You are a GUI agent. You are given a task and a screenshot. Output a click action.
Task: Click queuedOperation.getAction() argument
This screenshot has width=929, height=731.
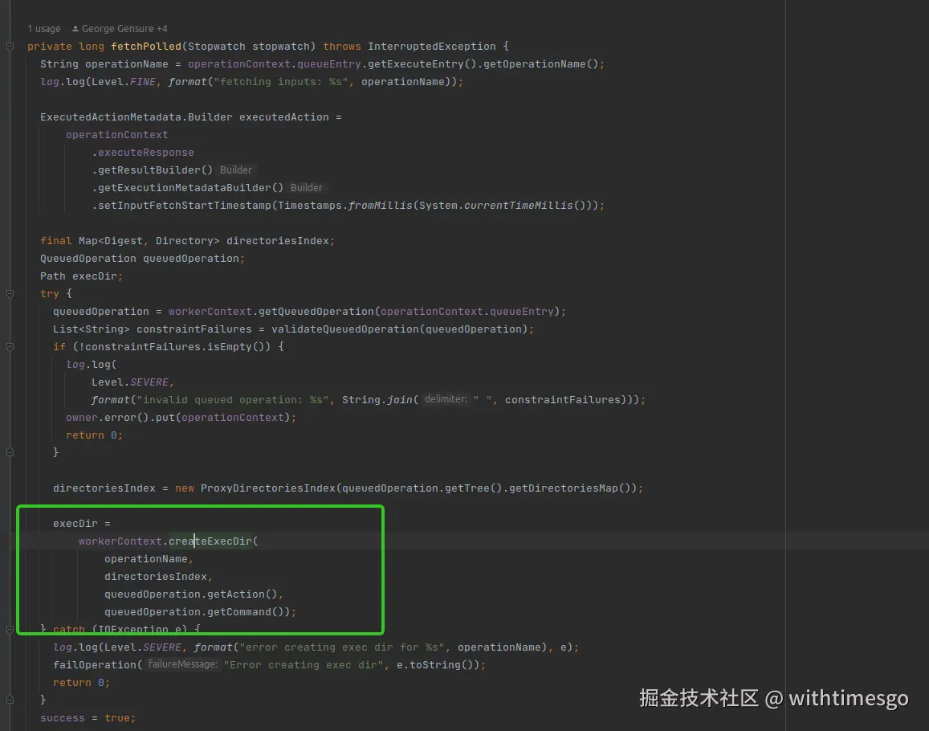click(191, 594)
